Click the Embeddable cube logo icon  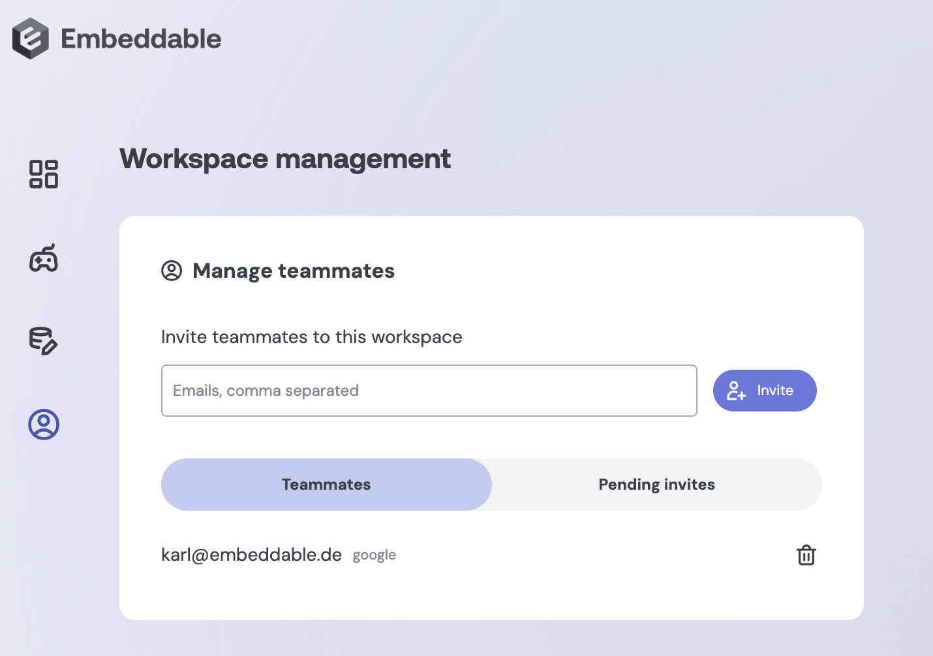click(31, 38)
